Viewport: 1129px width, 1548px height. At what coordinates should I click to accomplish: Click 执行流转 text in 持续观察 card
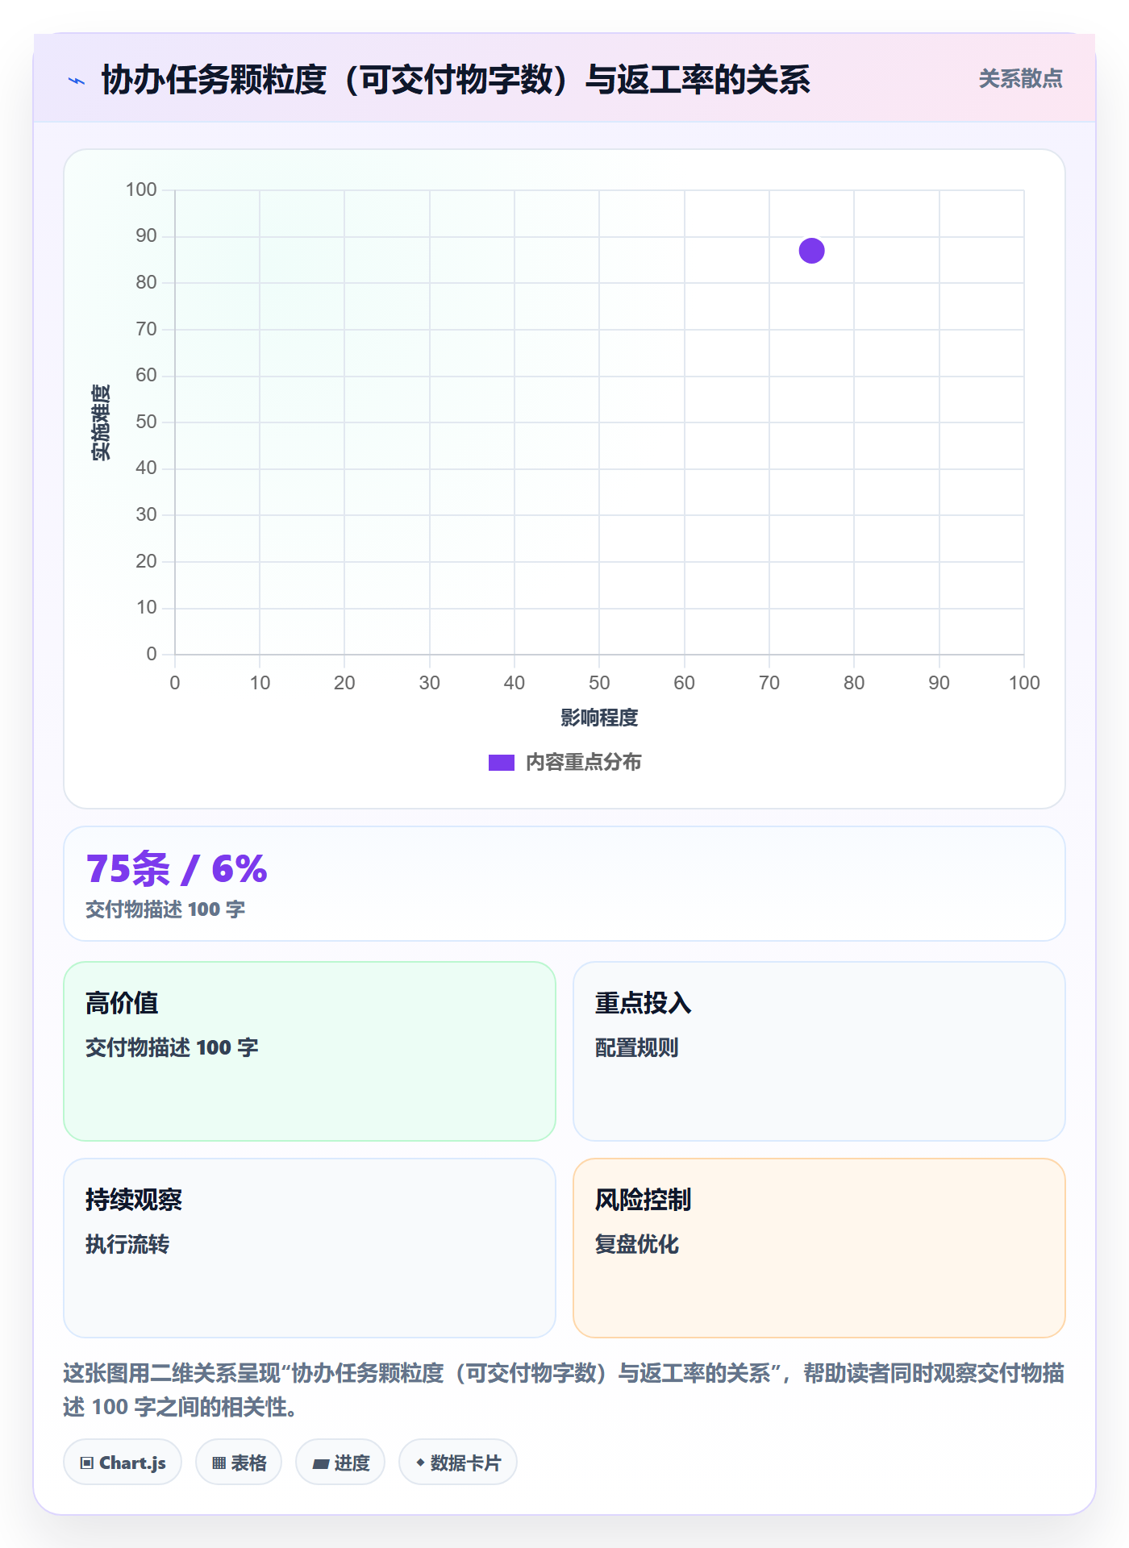[x=127, y=1244]
